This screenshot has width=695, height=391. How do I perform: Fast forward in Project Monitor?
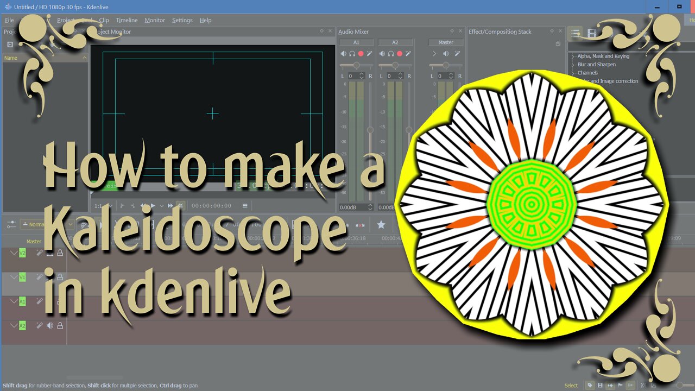click(x=170, y=206)
